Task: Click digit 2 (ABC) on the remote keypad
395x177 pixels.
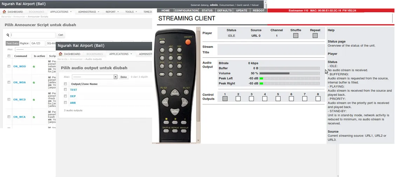Action: 171,50
